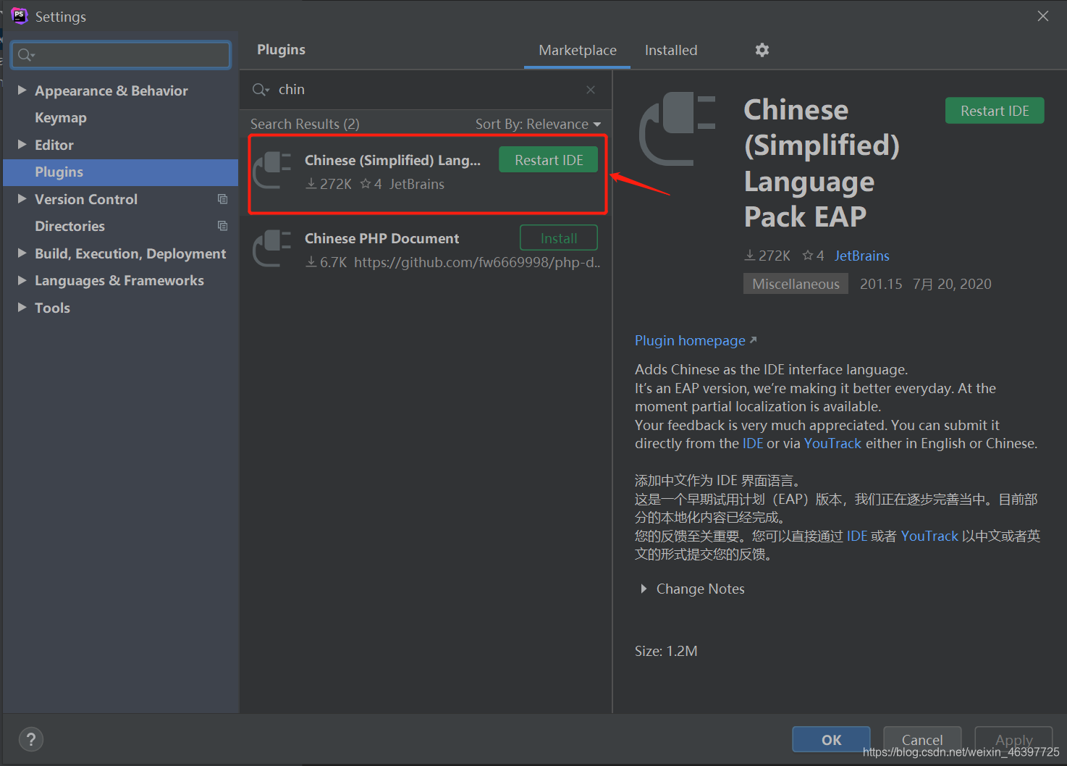Expand the Change Notes section
This screenshot has width=1067, height=766.
644,589
